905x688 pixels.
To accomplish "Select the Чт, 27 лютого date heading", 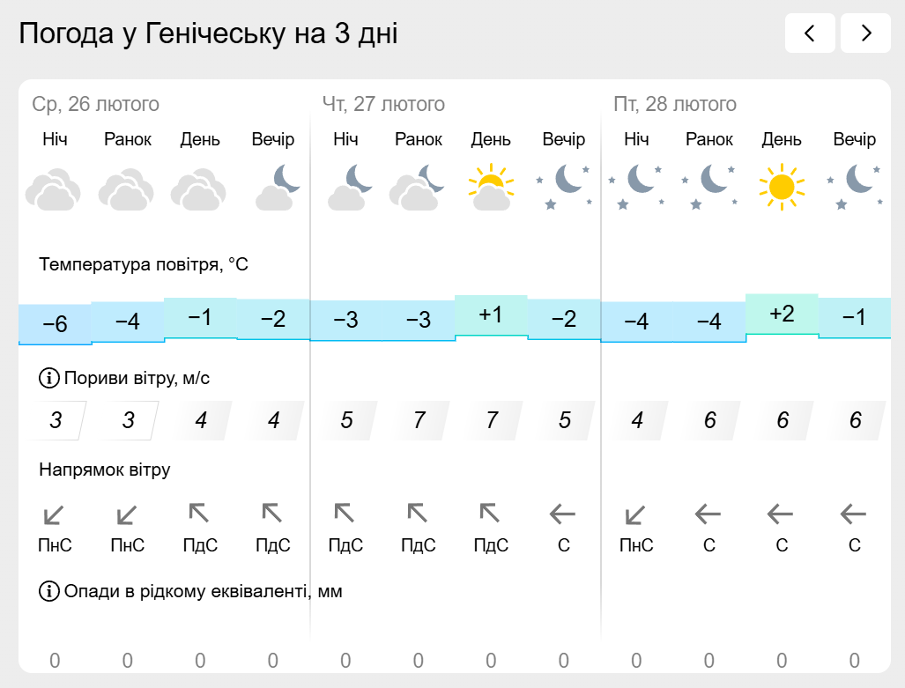I will tap(384, 104).
